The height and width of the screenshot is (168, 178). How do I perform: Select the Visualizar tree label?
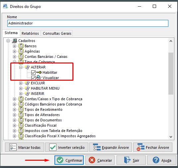[50, 78]
